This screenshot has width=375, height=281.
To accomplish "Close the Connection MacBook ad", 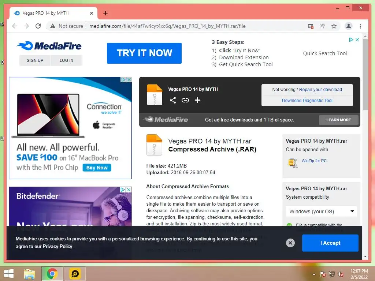I will (x=129, y=79).
